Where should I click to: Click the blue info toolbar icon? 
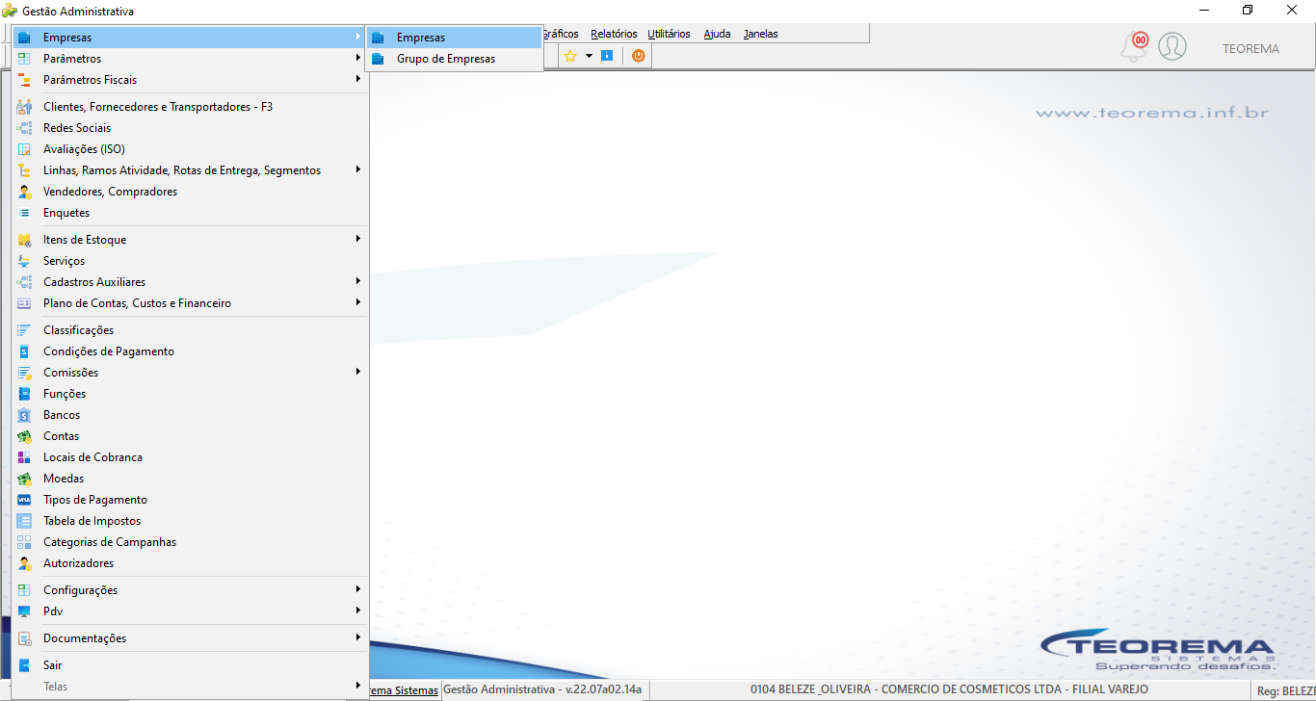pyautogui.click(x=607, y=56)
